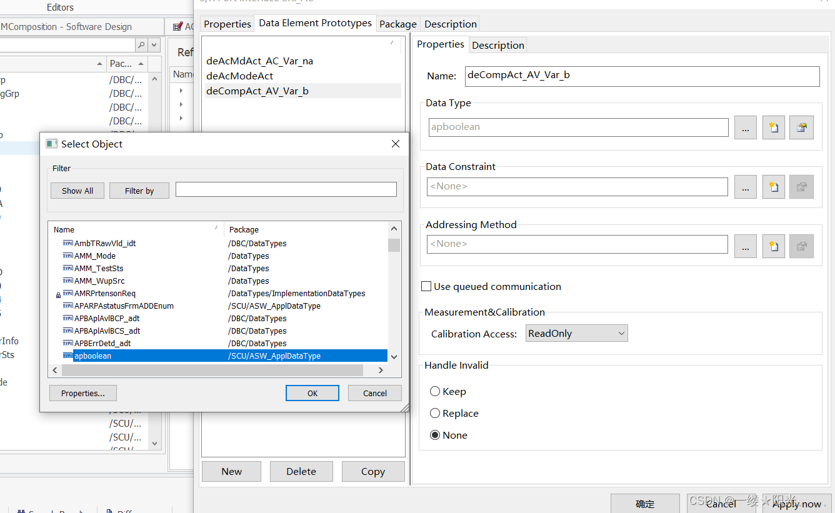This screenshot has width=835, height=513.
Task: Open the dropdown arrow beside the search field
Action: (154, 45)
